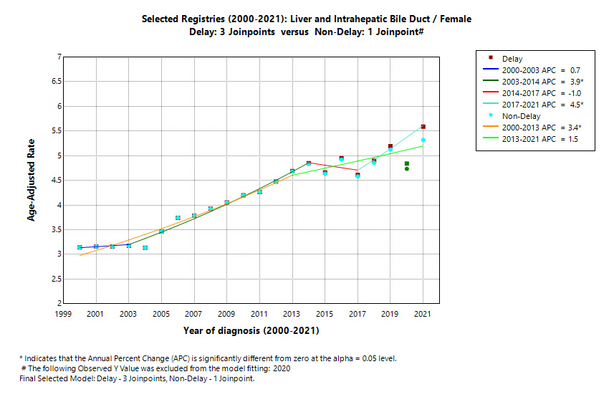Image resolution: width=614 pixels, height=397 pixels.
Task: Click the 'Age-Adjusted Rate' y-axis title
Action: click(x=32, y=180)
